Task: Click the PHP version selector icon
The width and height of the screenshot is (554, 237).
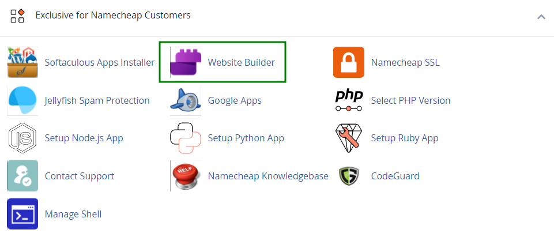Action: pos(349,100)
